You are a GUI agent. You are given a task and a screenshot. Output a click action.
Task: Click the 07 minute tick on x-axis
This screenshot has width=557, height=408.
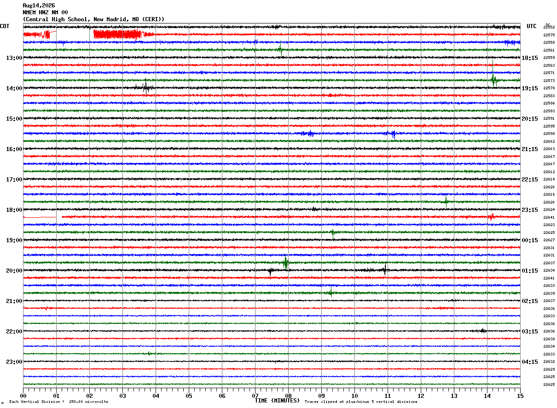tap(255, 396)
